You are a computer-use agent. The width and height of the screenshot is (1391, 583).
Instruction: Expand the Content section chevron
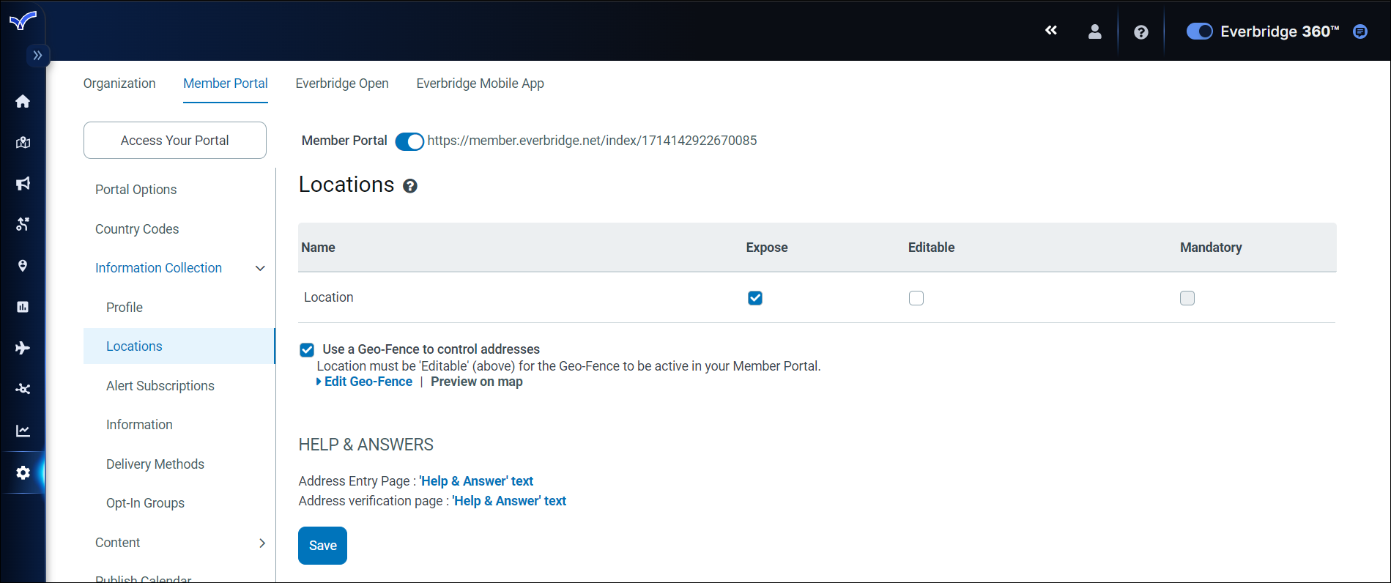click(261, 543)
